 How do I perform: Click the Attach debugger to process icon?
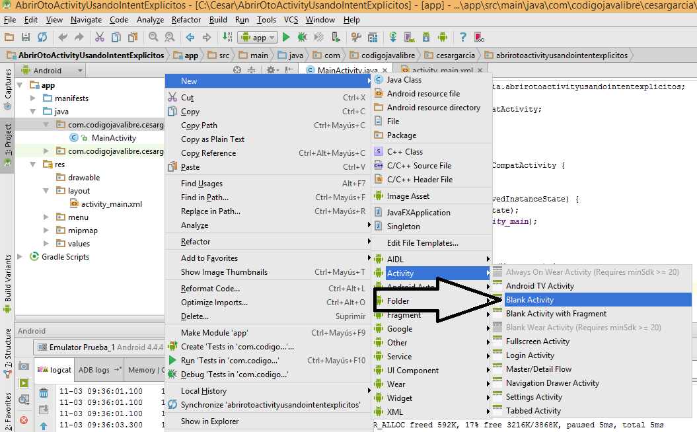tap(336, 38)
